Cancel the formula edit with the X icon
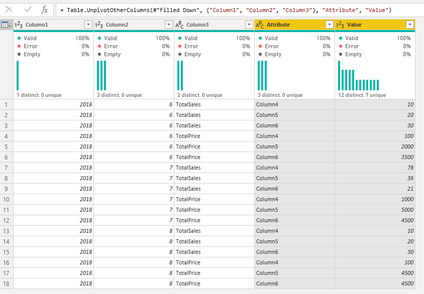This screenshot has width=424, height=294. tap(9, 10)
